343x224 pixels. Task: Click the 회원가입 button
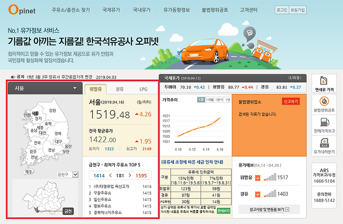(297, 10)
